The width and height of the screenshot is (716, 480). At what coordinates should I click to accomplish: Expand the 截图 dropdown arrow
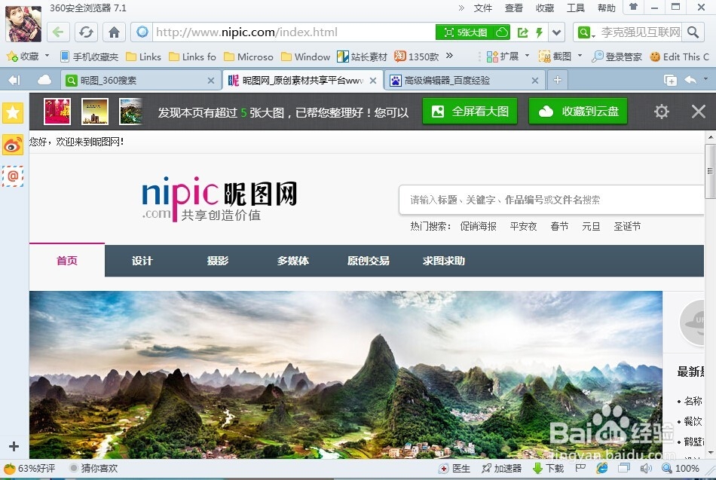[x=580, y=57]
